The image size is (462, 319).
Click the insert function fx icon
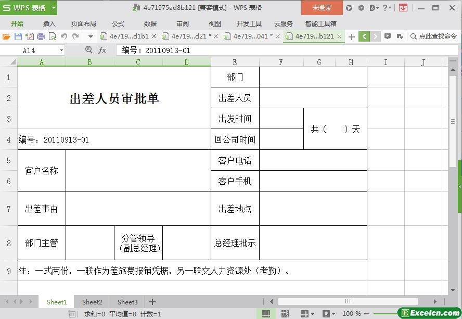tap(102, 50)
